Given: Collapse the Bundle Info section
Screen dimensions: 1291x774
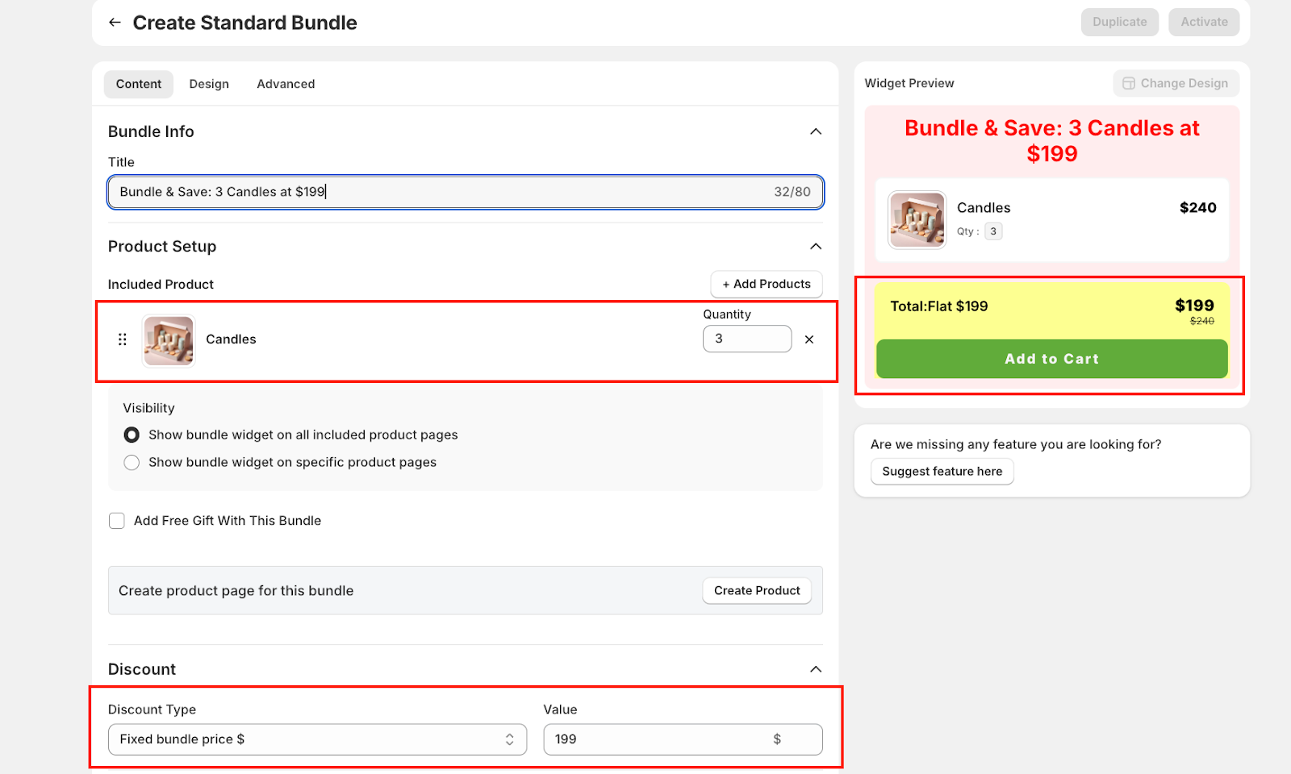Looking at the screenshot, I should pos(816,131).
